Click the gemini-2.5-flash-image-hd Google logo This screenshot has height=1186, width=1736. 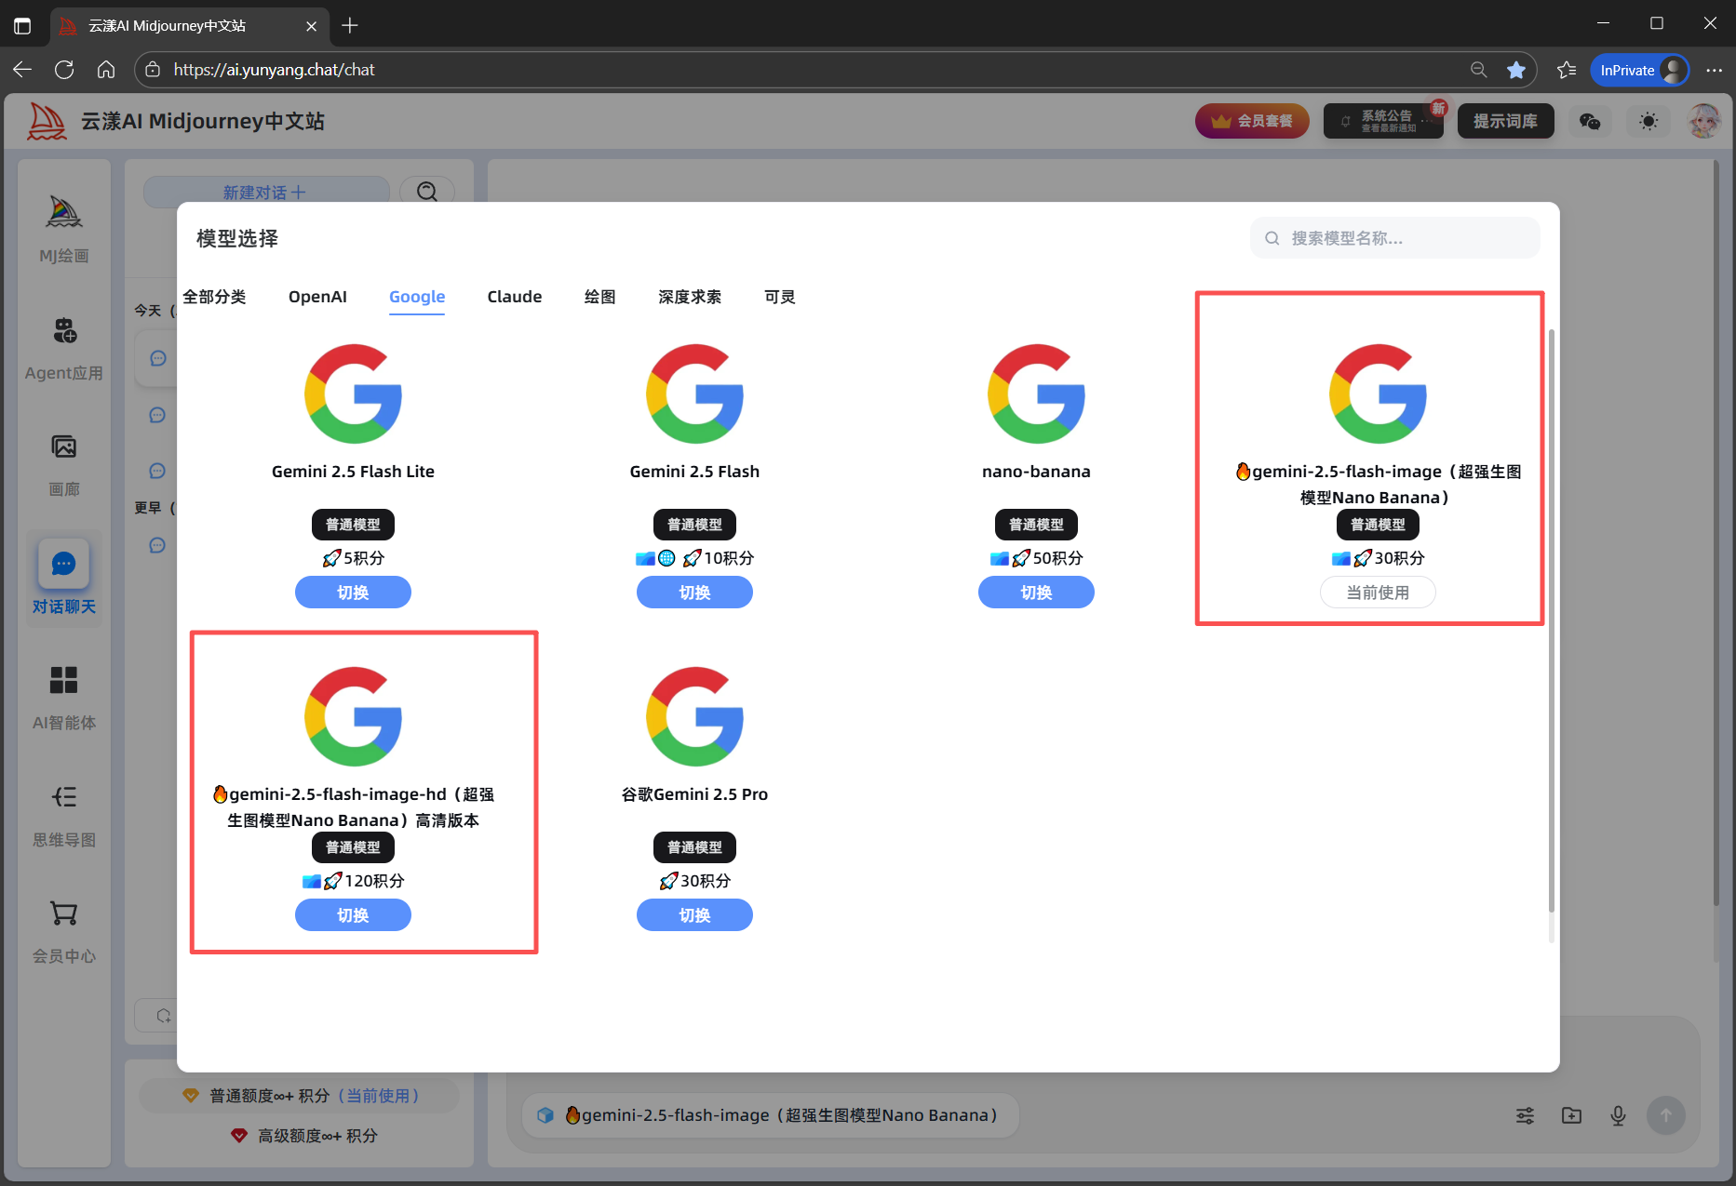point(353,716)
